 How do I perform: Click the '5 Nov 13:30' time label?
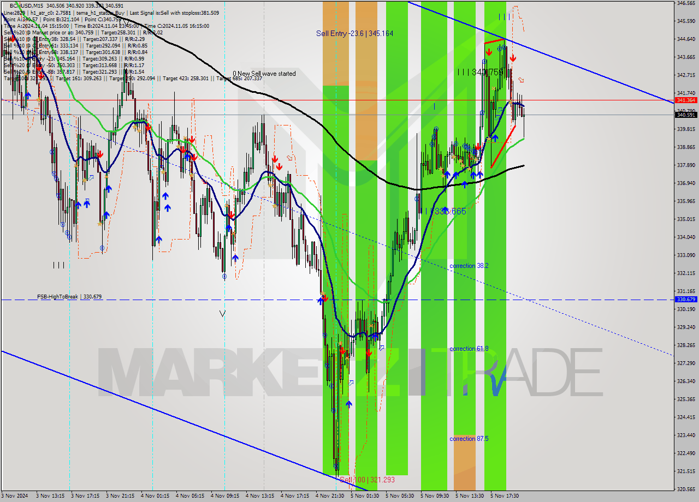pyautogui.click(x=470, y=497)
